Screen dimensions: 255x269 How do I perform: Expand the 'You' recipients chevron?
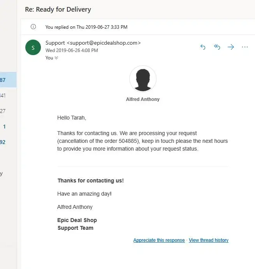(x=56, y=58)
